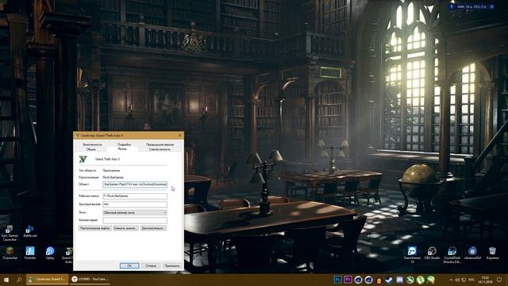Switch to the Подробно tab
This screenshot has width=508, height=286.
coord(124,145)
